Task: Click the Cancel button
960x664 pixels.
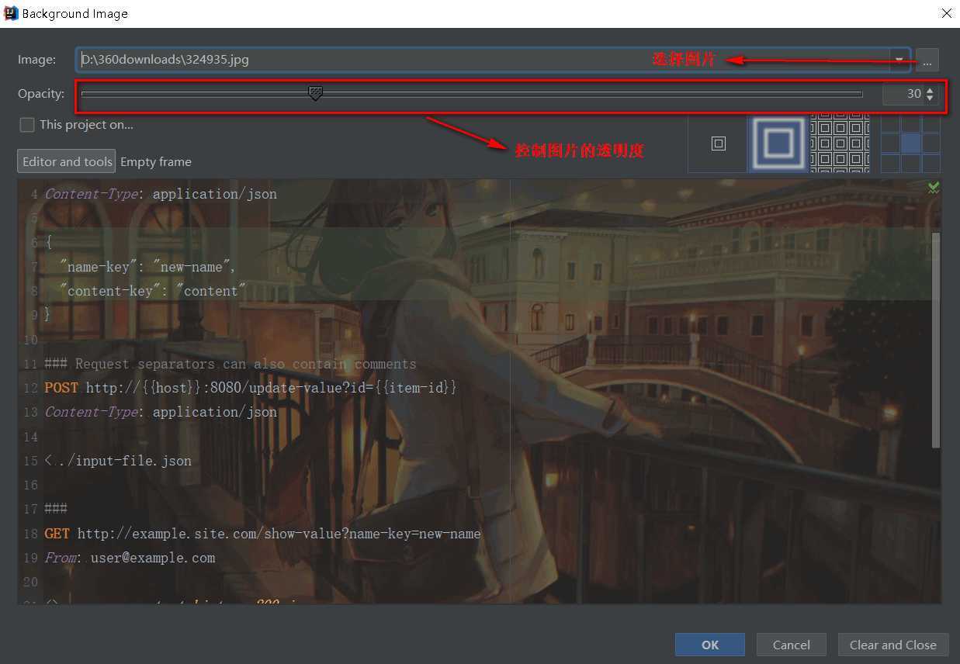Action: (792, 645)
